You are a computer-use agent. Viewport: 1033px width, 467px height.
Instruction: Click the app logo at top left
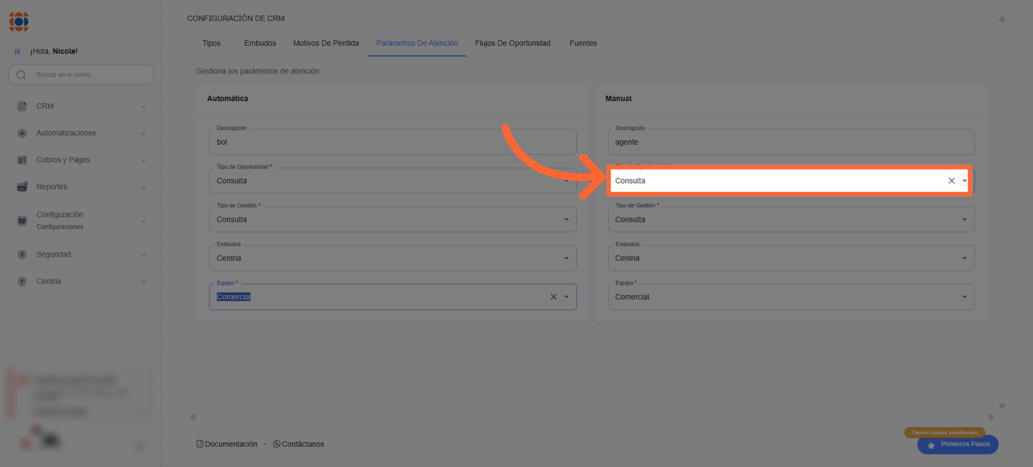(x=19, y=22)
